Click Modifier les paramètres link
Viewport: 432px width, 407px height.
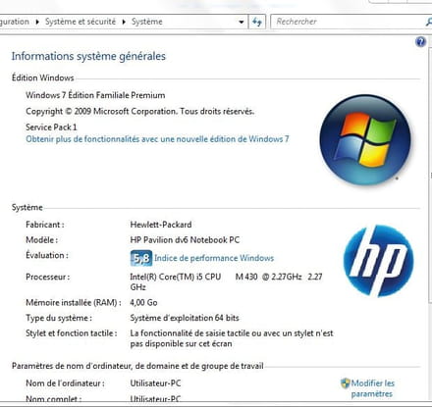tap(373, 388)
